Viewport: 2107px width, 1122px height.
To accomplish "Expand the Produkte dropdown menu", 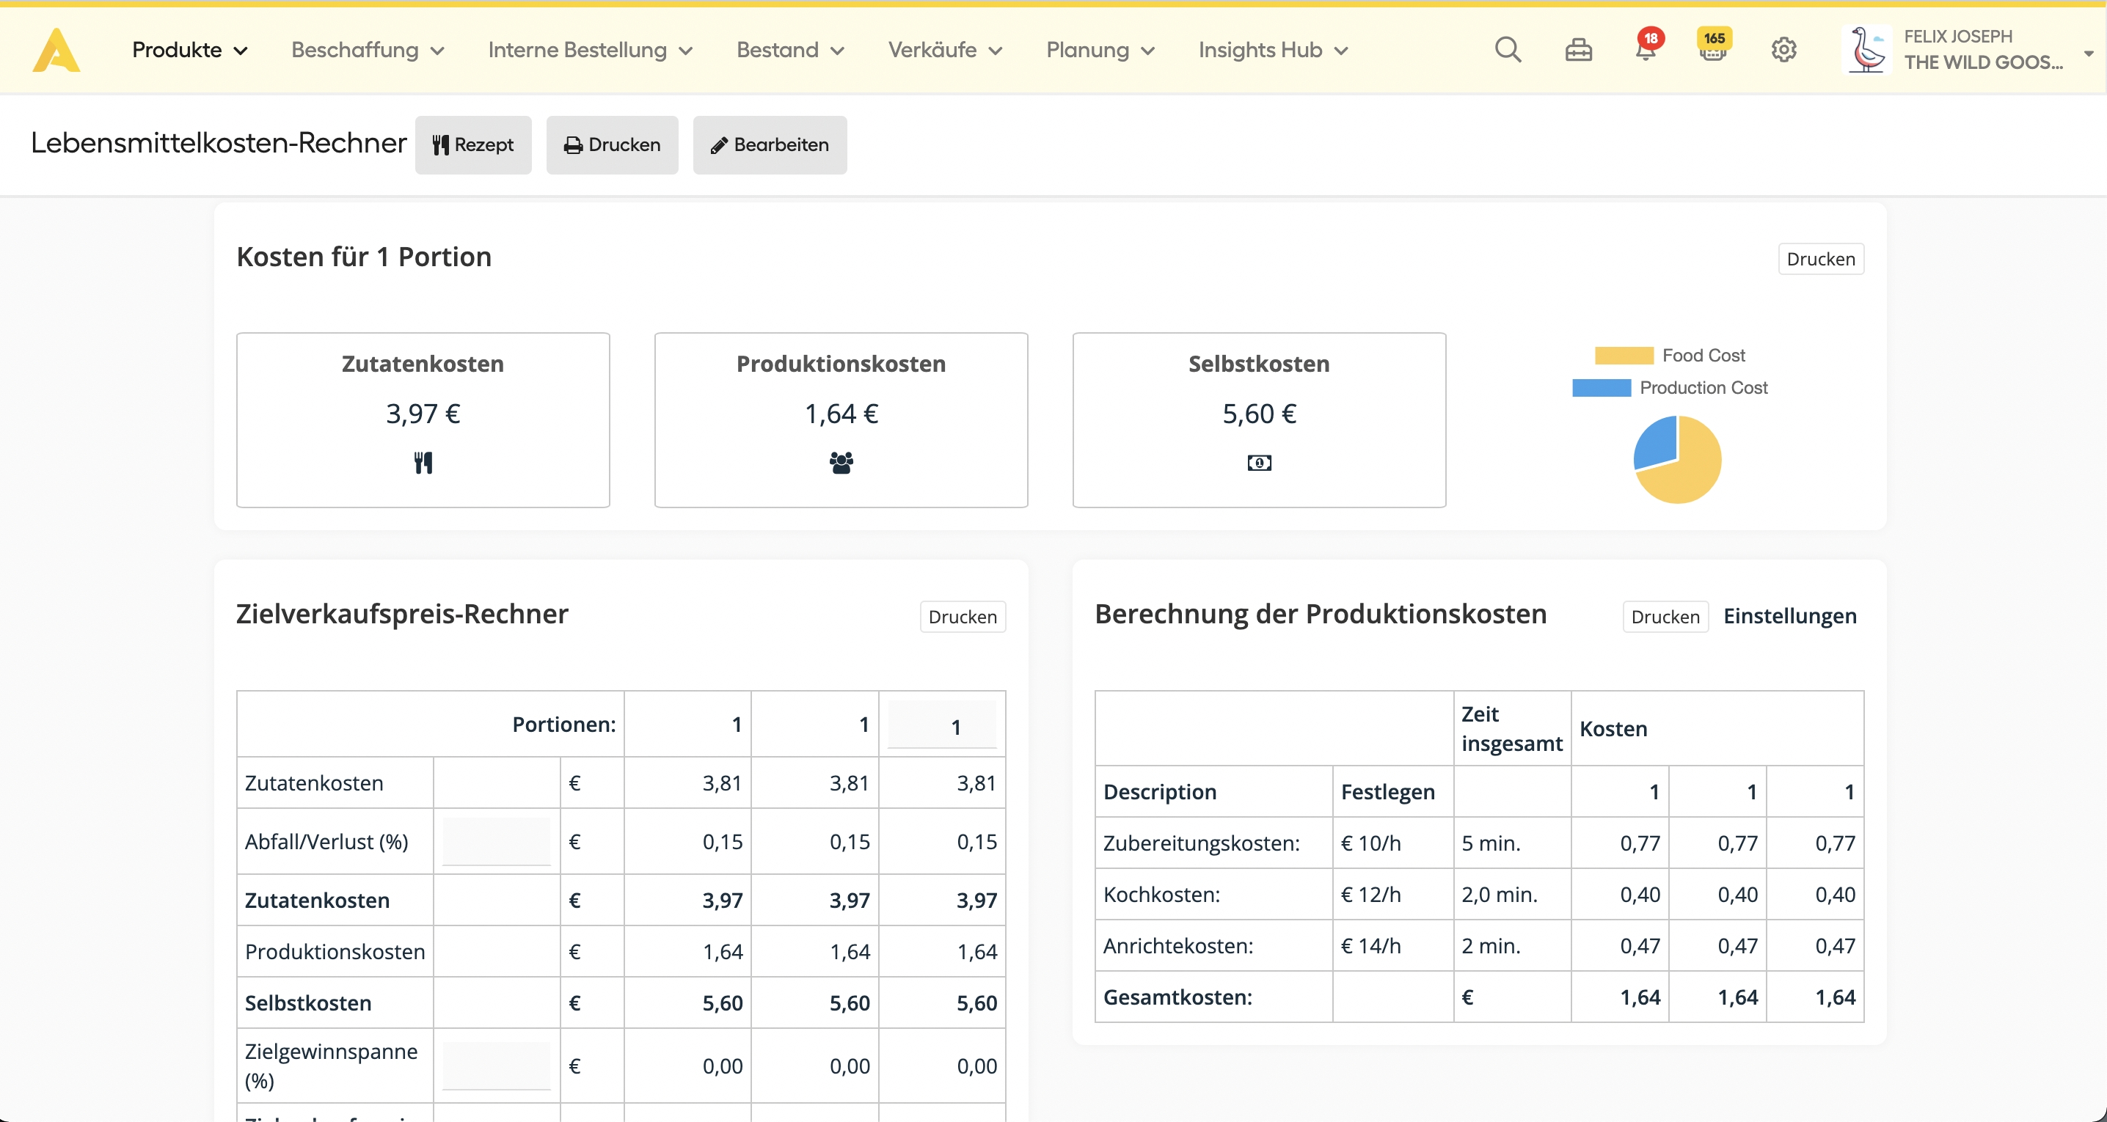I will (190, 50).
